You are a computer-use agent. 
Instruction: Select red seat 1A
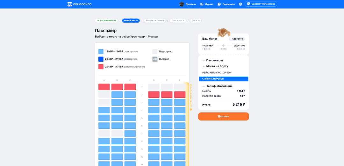click(x=104, y=87)
